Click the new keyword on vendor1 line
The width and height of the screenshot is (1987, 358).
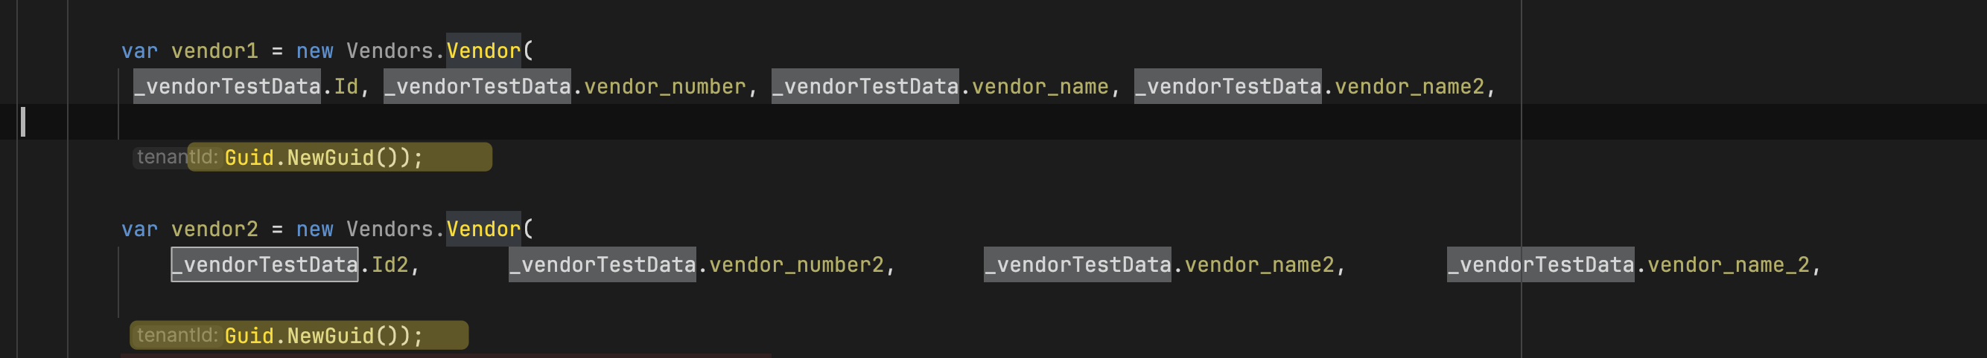coord(315,51)
